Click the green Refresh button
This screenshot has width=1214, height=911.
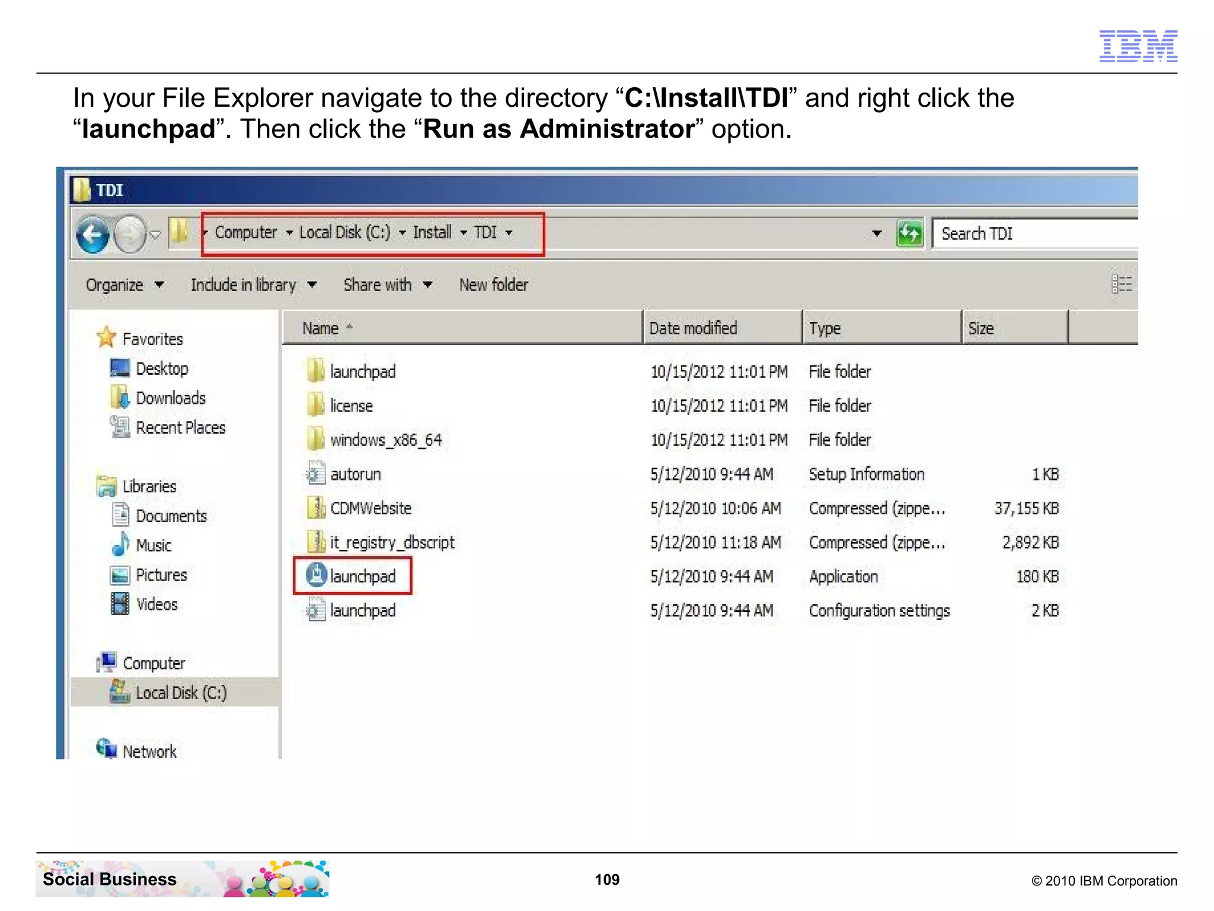point(910,234)
